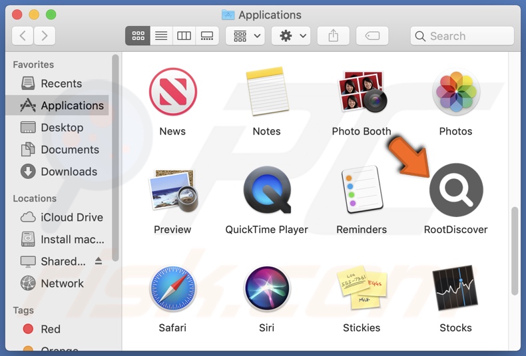
Task: Select the Red tag
Action: (57, 329)
